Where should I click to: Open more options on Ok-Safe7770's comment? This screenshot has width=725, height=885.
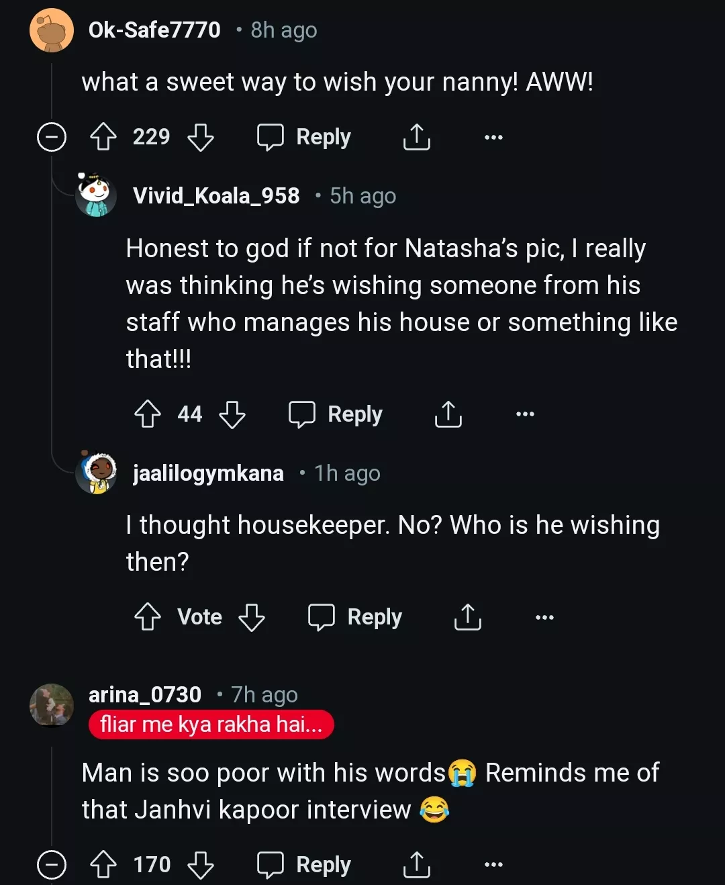point(493,138)
